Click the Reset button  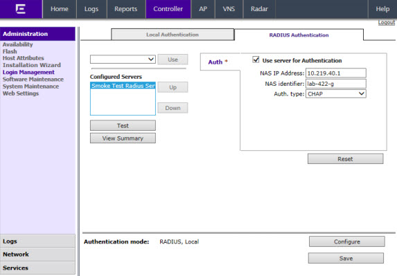[x=345, y=159]
